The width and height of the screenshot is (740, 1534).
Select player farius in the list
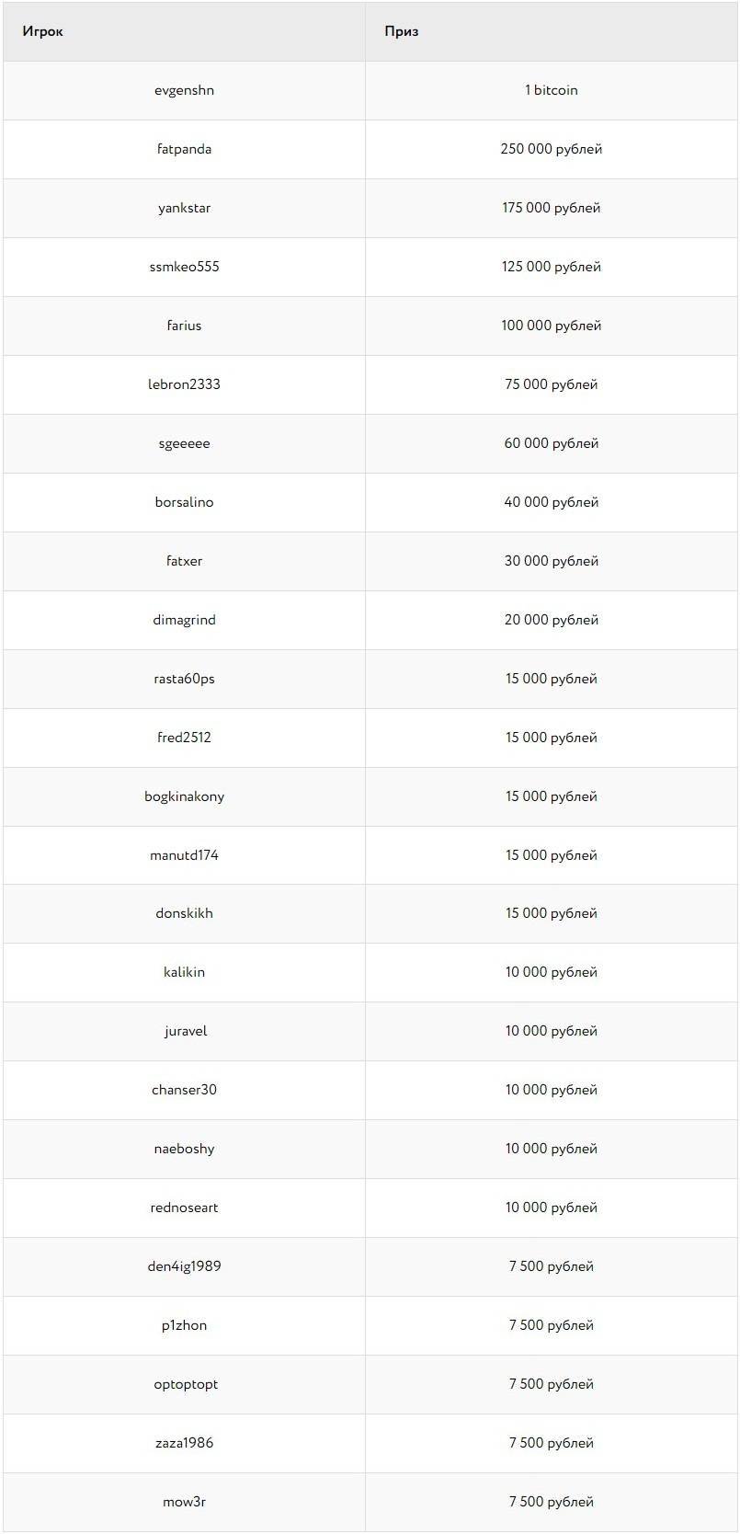coord(184,326)
